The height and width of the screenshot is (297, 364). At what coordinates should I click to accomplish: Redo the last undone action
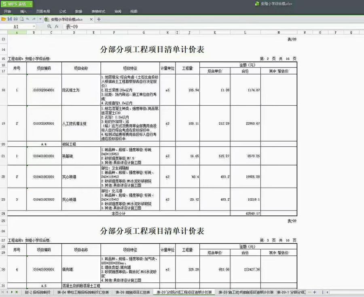tap(34, 19)
